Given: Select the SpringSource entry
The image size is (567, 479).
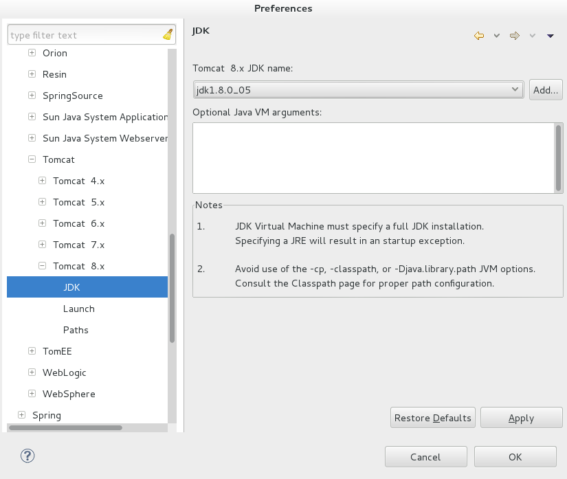Looking at the screenshot, I should (73, 96).
